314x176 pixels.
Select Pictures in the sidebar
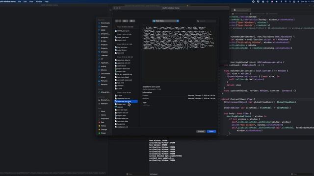point(103,81)
